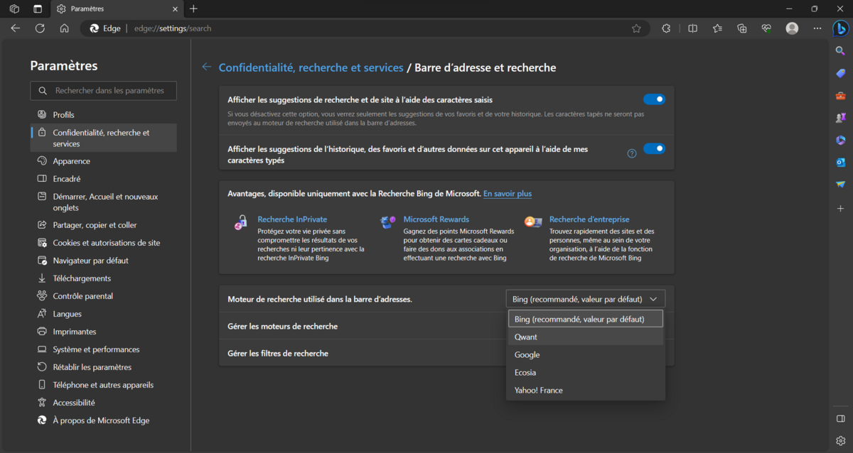The width and height of the screenshot is (853, 453).
Task: Reload the page with refresh icon
Action: 40,28
